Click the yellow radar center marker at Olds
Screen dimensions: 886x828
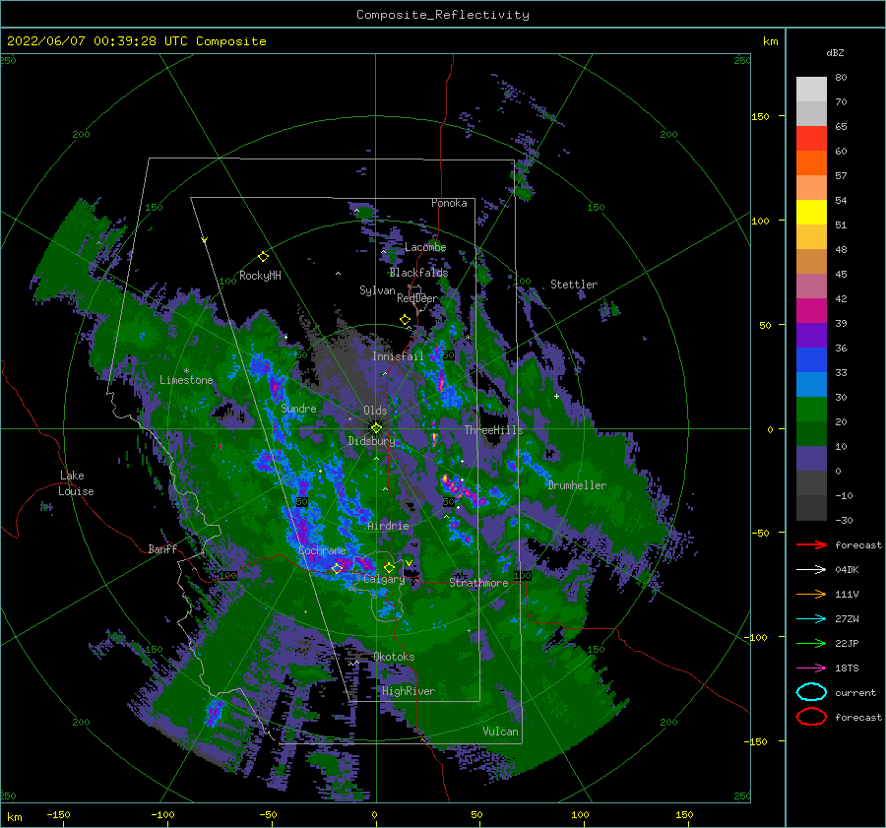pos(376,428)
